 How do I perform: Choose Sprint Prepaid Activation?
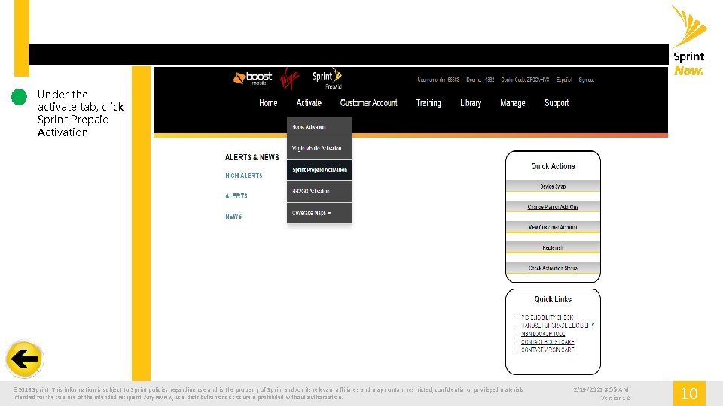coord(319,170)
